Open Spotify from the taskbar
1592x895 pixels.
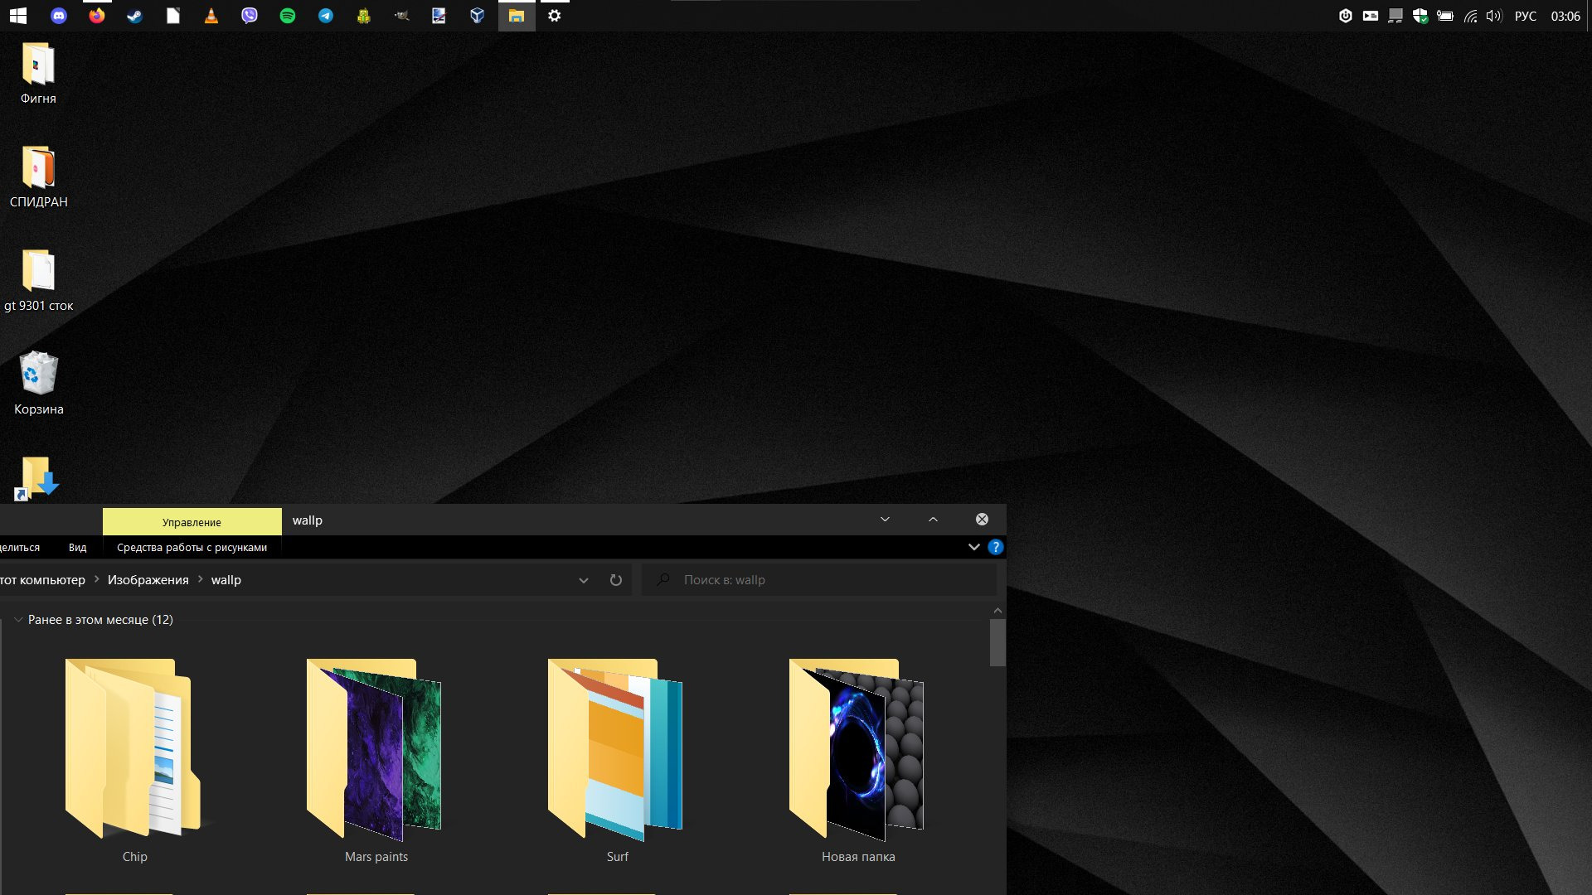pos(288,16)
